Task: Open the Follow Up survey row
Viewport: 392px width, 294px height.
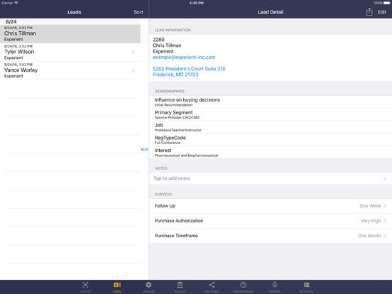Action: 271,206
